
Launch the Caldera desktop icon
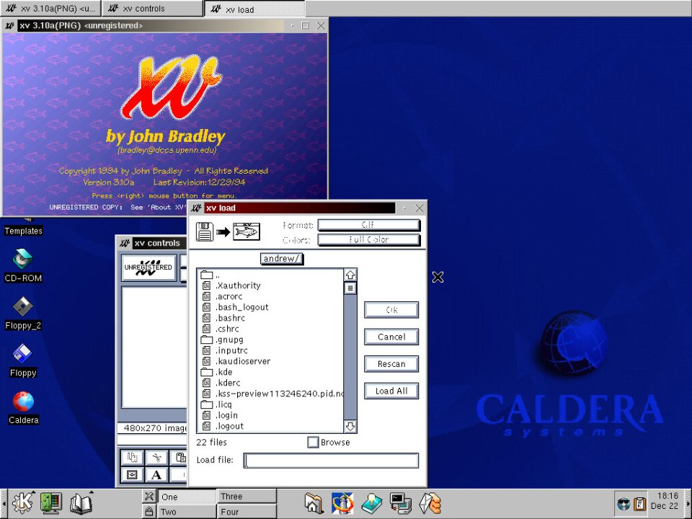(x=22, y=402)
